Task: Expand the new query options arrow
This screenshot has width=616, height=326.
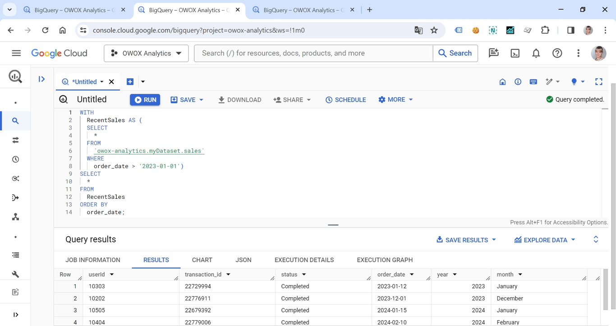Action: point(143,82)
